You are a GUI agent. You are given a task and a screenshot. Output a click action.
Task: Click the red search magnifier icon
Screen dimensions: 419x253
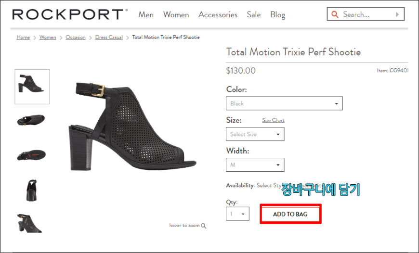pyautogui.click(x=335, y=14)
